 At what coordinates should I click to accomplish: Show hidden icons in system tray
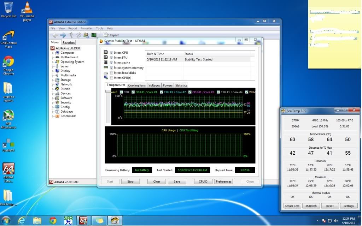tap(318, 221)
